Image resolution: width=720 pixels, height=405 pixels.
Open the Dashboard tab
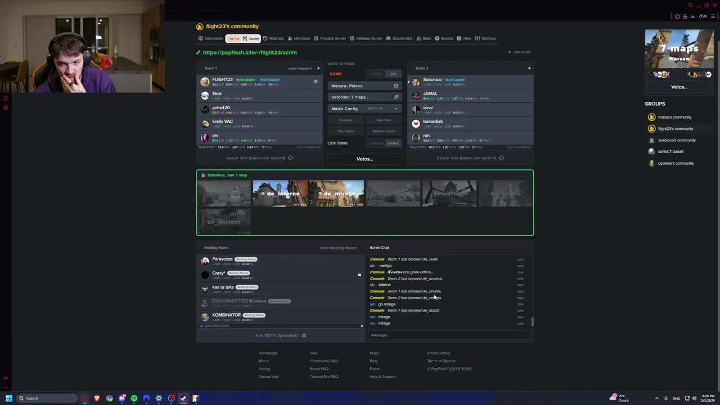(211, 38)
